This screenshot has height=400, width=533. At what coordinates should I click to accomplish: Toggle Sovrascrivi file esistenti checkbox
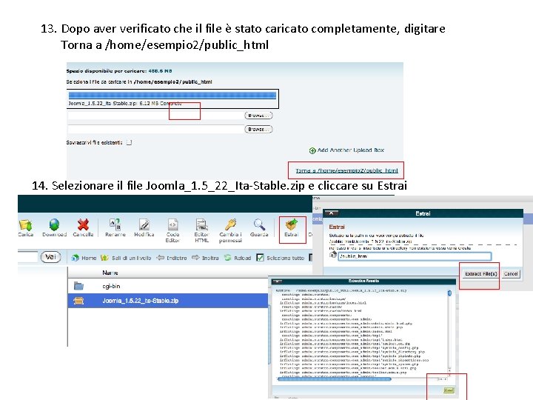[129, 142]
